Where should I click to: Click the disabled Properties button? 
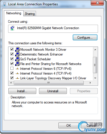click(84, 91)
